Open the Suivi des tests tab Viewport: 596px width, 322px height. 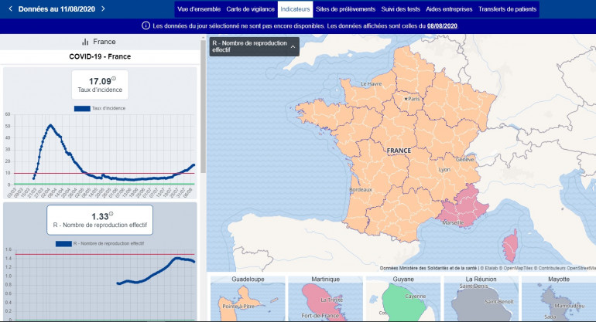[400, 9]
